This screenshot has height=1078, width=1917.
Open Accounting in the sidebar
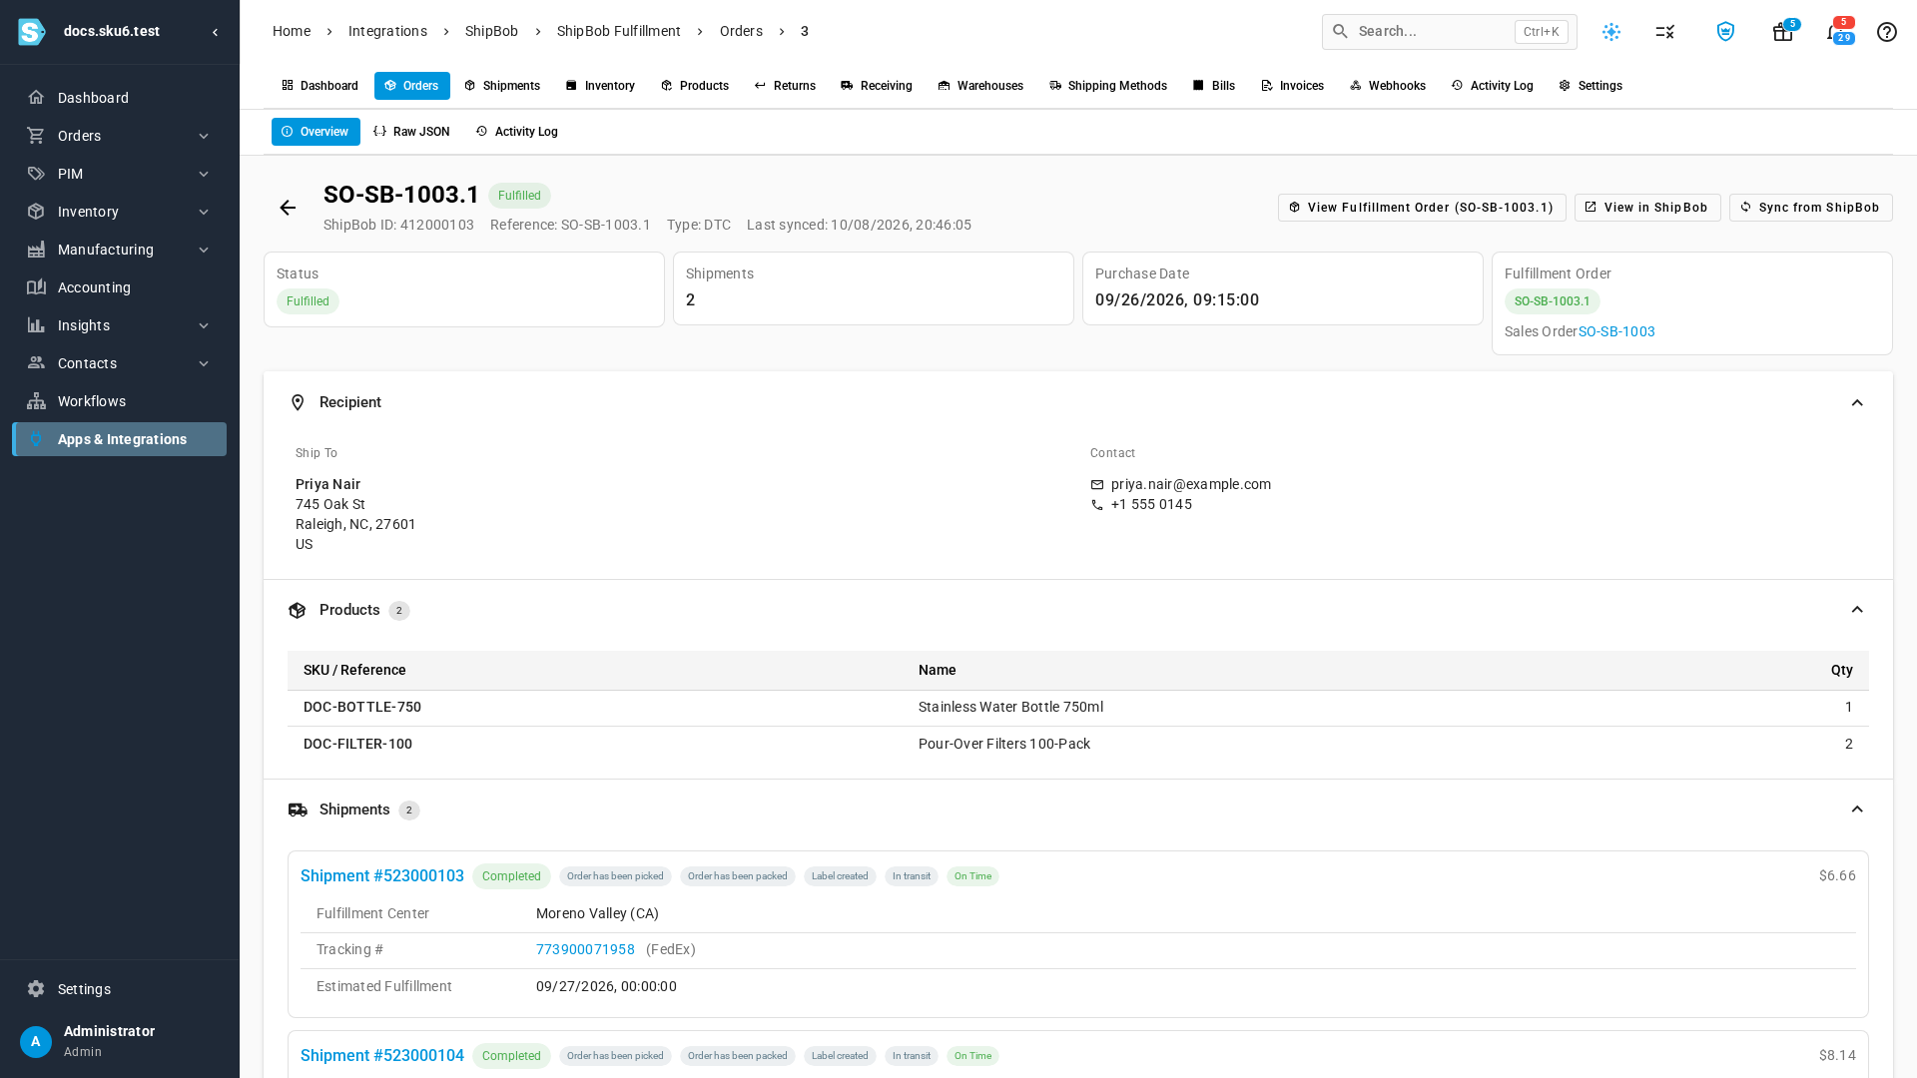point(119,287)
